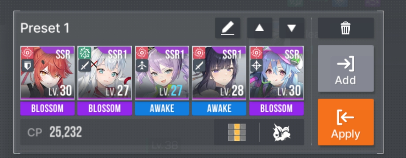Viewport: 406px width, 158px height.
Task: Open the formation grid icon
Action: pos(237,132)
